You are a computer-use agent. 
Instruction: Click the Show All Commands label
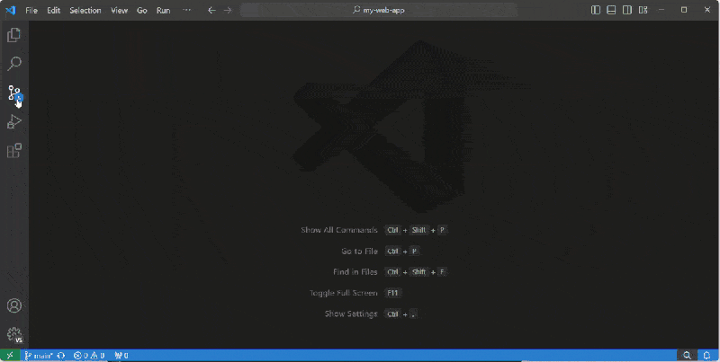click(x=339, y=230)
